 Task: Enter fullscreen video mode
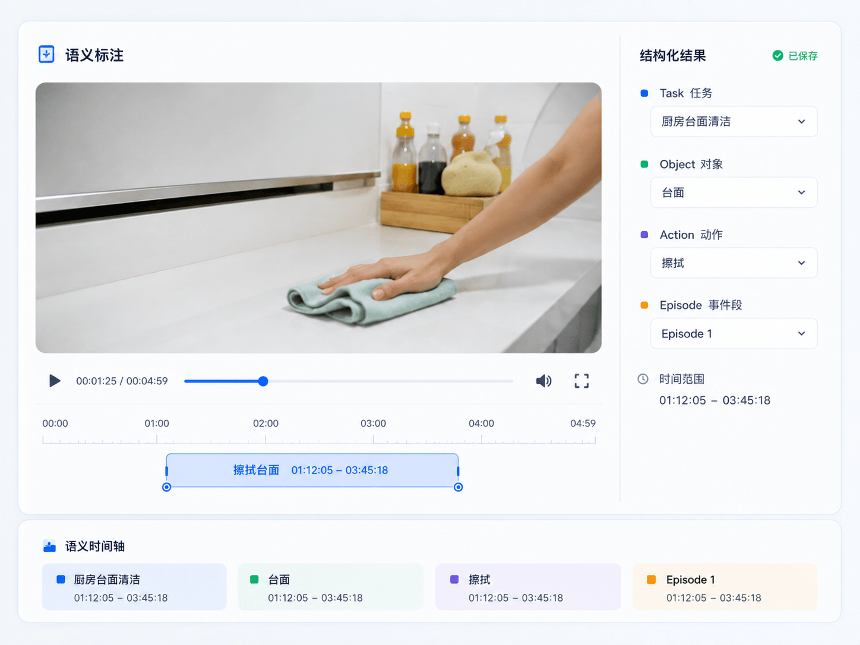[581, 381]
